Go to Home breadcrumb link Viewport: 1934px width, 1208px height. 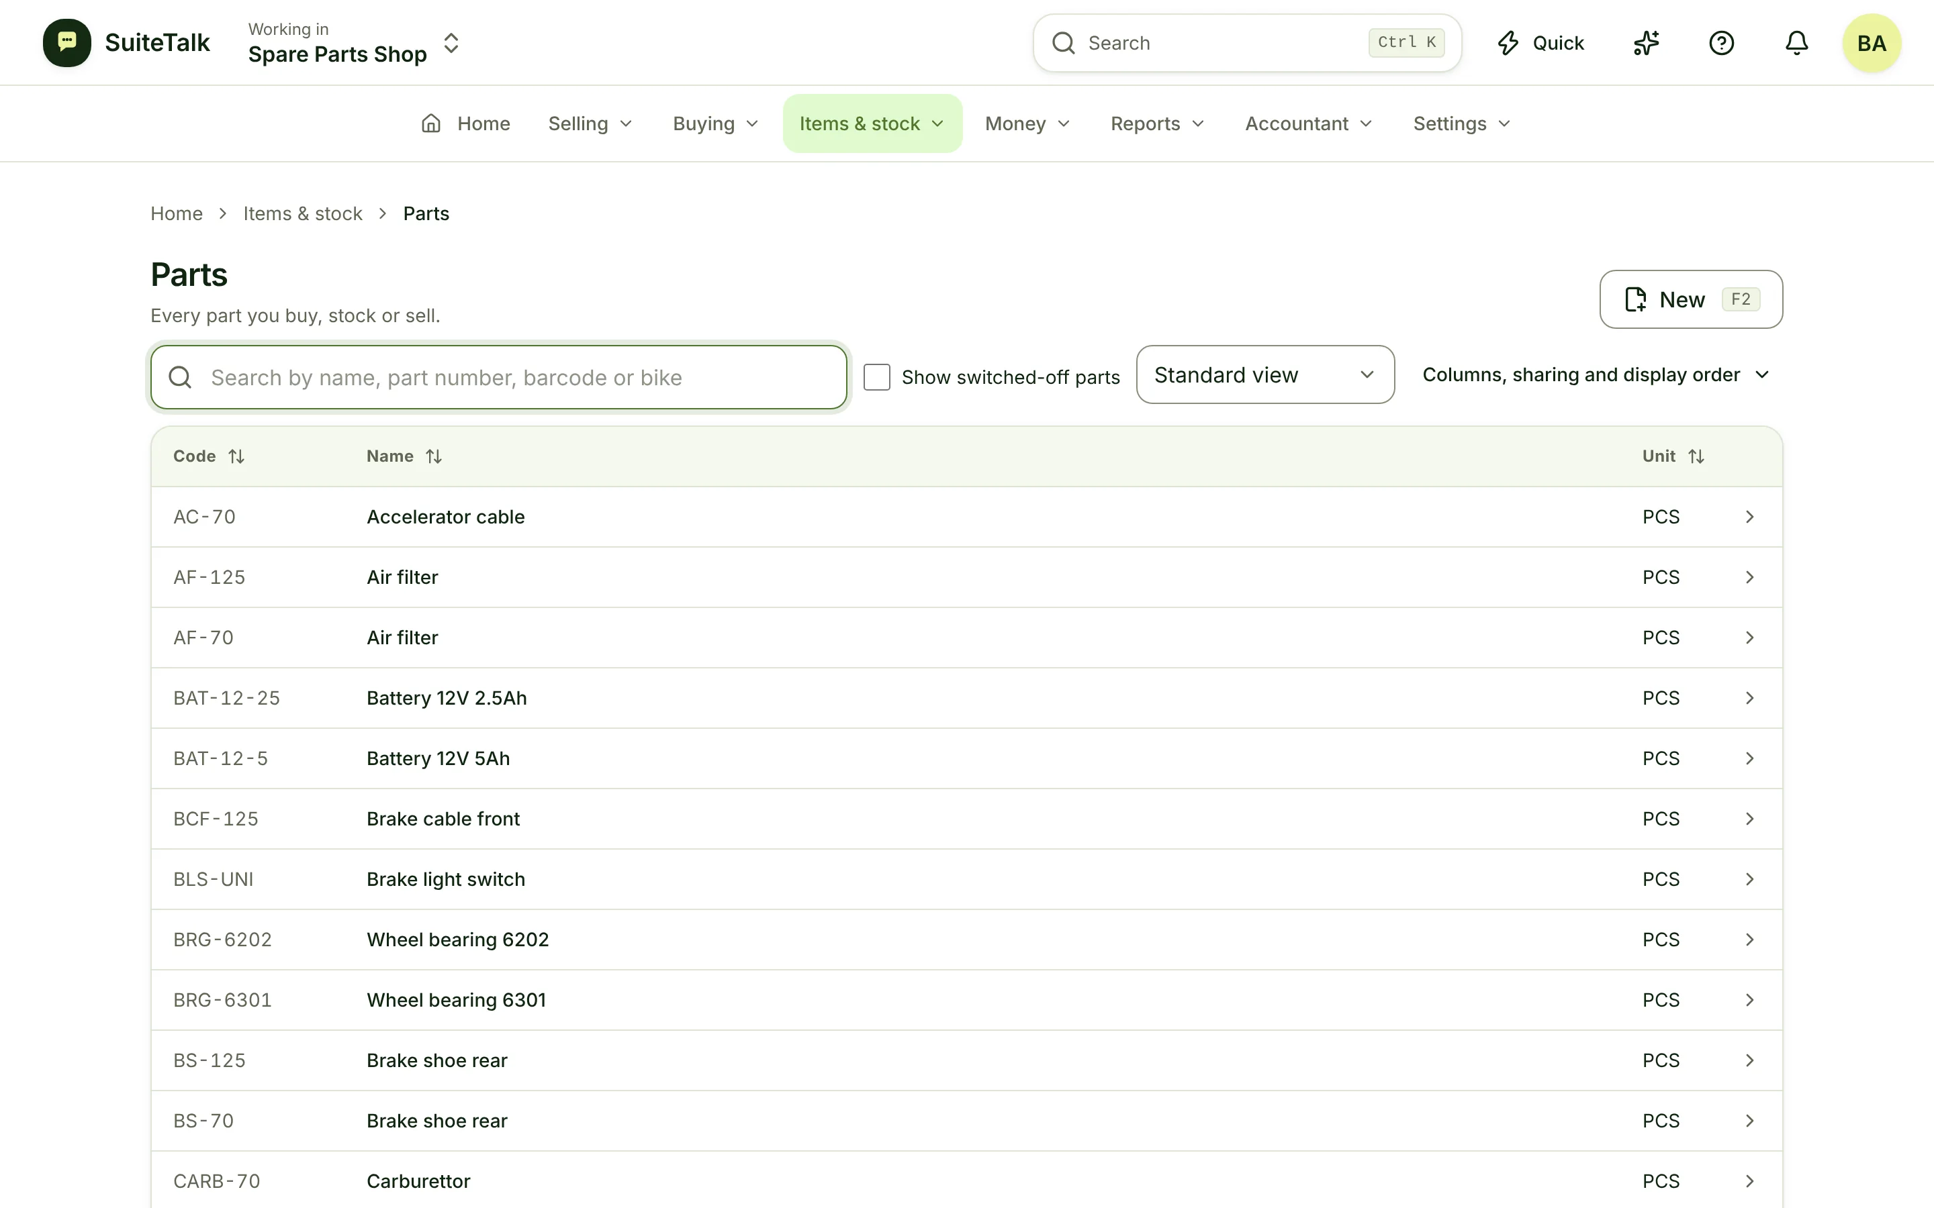click(x=177, y=213)
